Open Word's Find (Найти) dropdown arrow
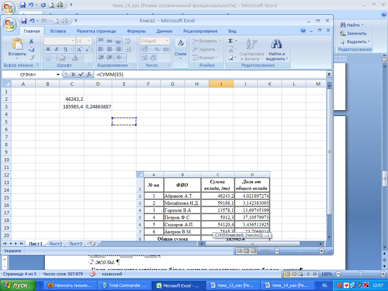The width and height of the screenshot is (388, 291). click(x=363, y=25)
